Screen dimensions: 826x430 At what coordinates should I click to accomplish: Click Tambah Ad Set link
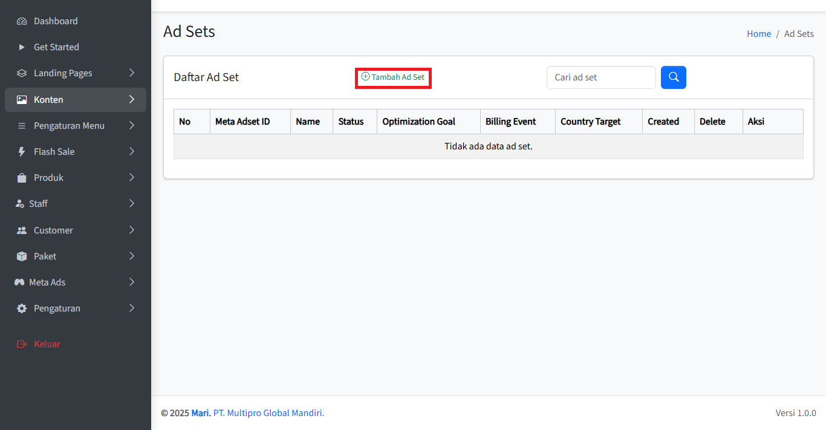(x=393, y=77)
